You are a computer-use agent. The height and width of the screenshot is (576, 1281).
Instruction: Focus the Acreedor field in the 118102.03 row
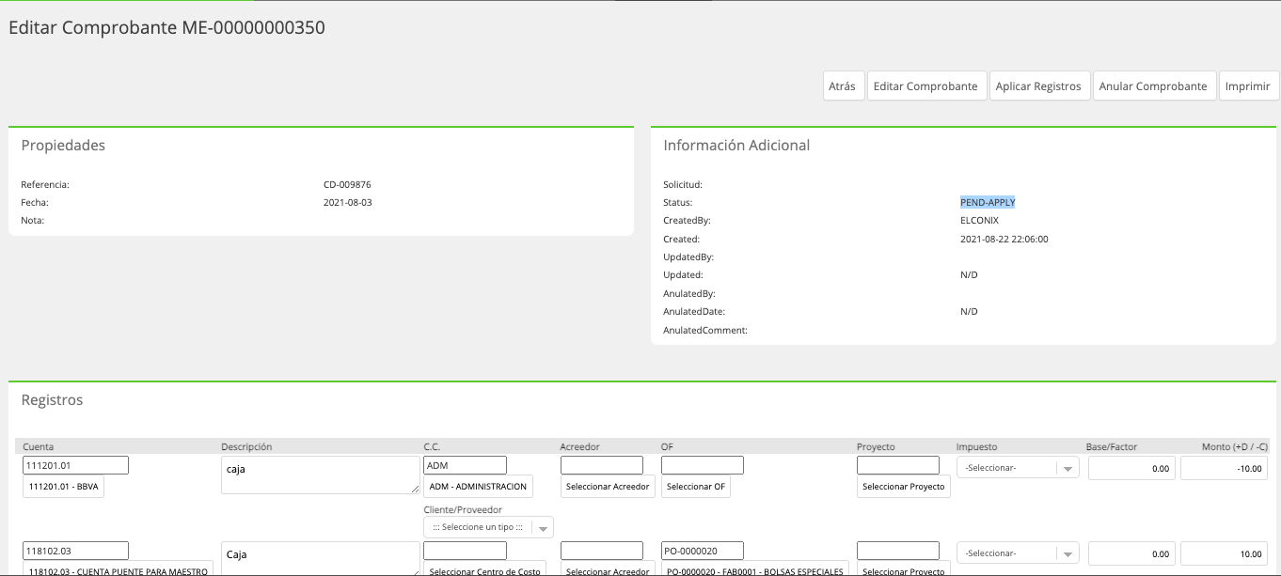[602, 551]
